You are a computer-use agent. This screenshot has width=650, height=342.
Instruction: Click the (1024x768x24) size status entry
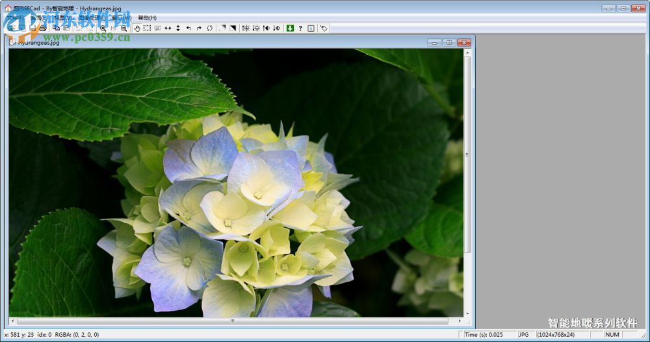(x=556, y=335)
